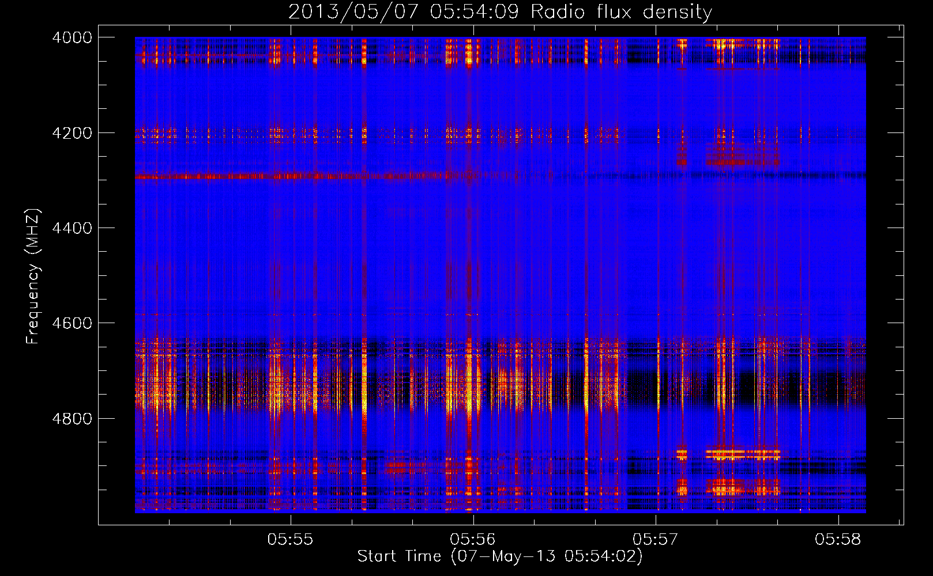Click the plot title '2013/05/07 05:54:09 Radio flux density'
This screenshot has height=576, width=933.
(x=500, y=12)
